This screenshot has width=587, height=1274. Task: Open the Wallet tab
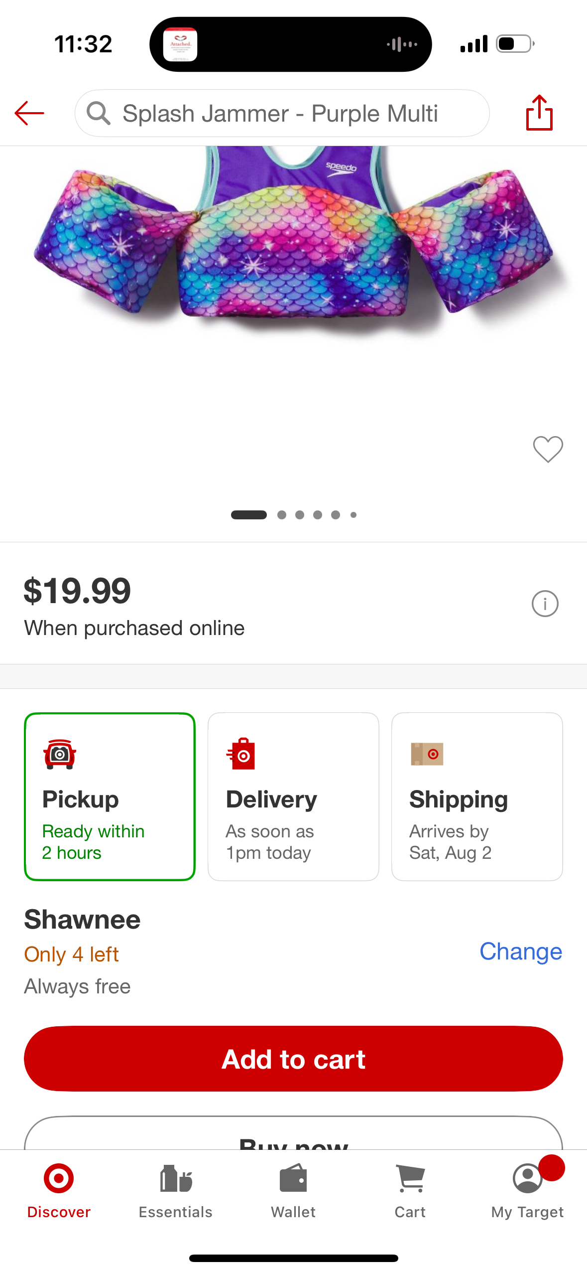pyautogui.click(x=293, y=1191)
